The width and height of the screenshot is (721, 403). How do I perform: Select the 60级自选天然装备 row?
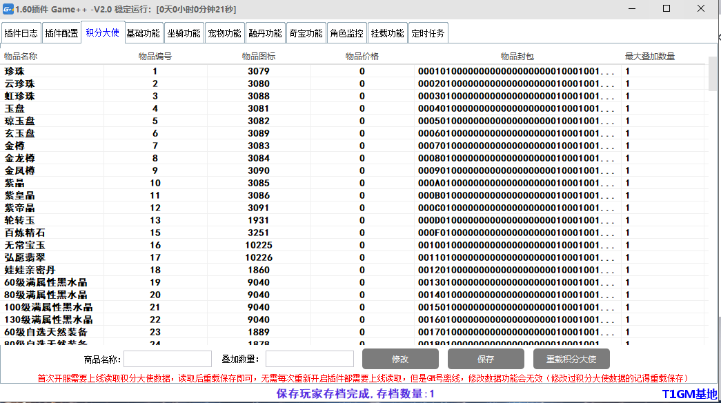tap(353, 332)
